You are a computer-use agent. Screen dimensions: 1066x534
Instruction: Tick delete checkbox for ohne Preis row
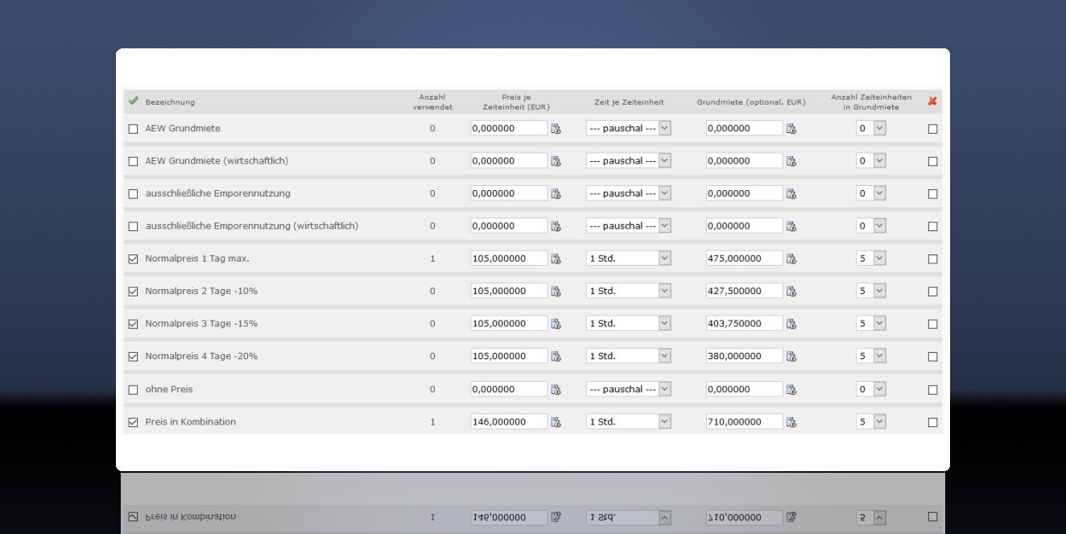(932, 390)
